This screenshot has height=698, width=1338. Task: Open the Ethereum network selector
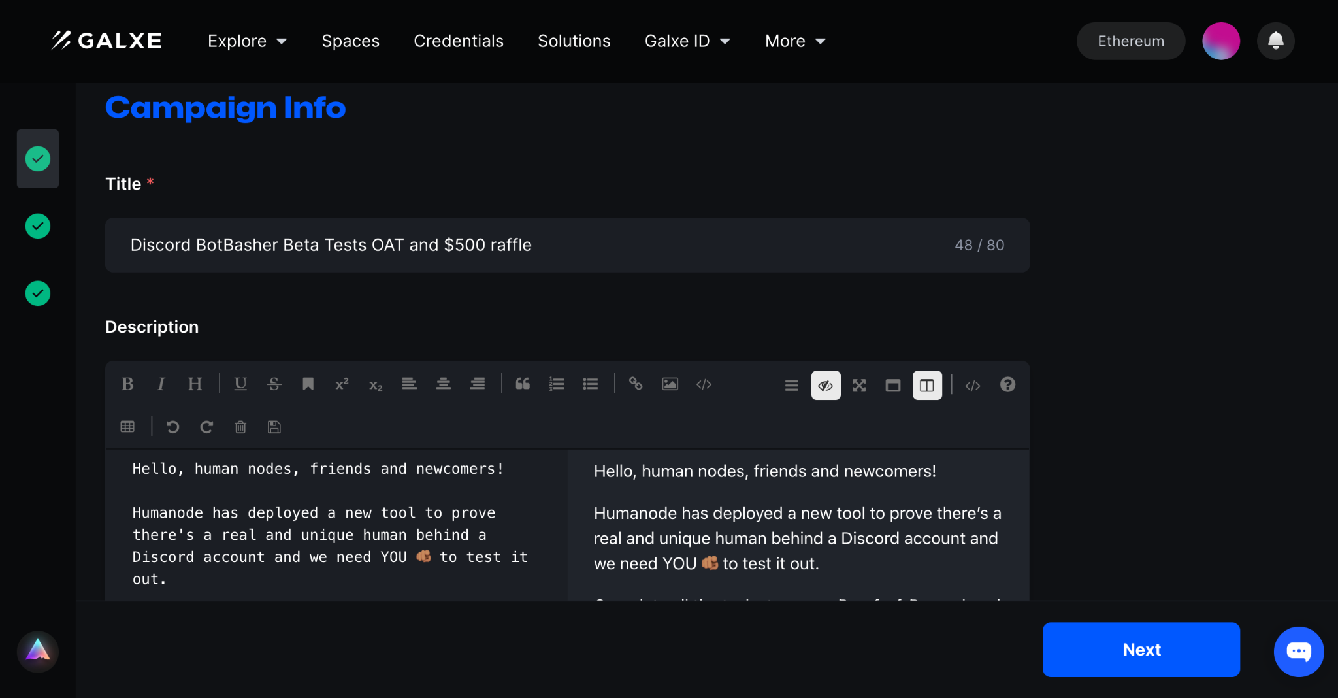click(1131, 41)
